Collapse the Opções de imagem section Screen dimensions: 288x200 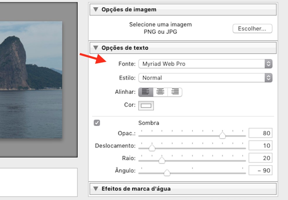(95, 9)
